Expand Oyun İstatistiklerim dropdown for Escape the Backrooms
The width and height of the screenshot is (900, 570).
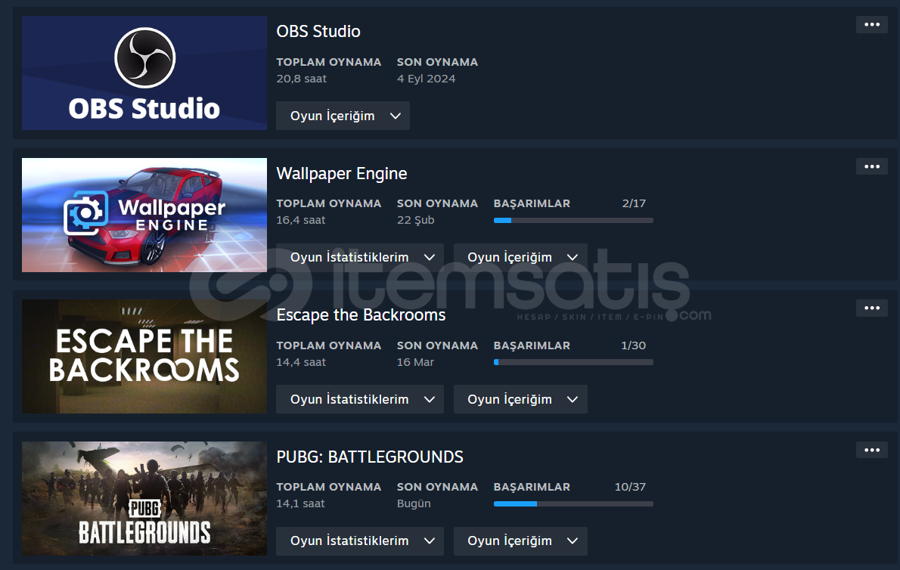click(x=360, y=399)
